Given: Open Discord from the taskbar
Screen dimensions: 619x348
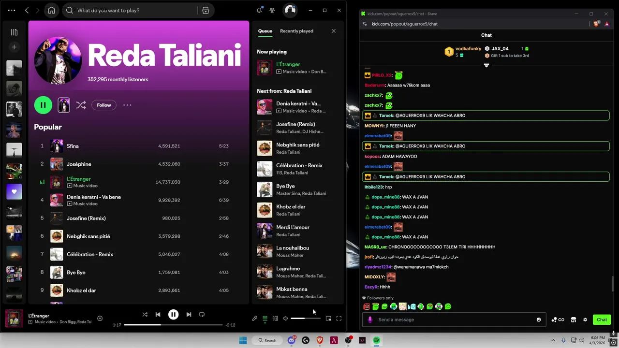Looking at the screenshot, I should 292,340.
